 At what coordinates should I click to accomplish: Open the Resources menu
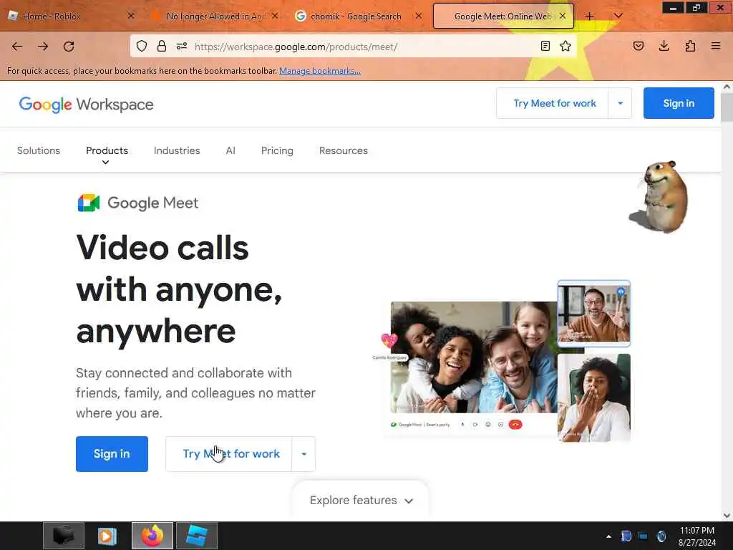(344, 150)
